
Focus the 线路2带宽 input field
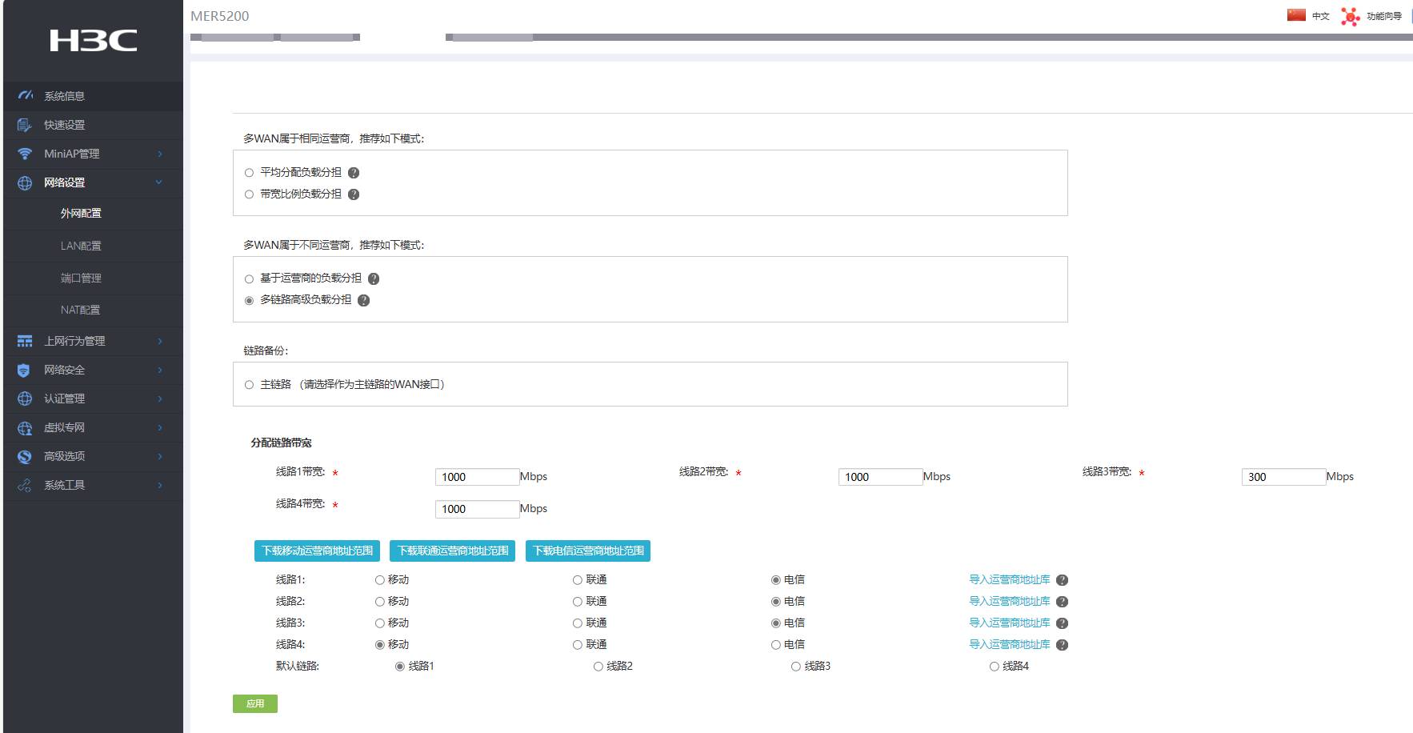(881, 477)
